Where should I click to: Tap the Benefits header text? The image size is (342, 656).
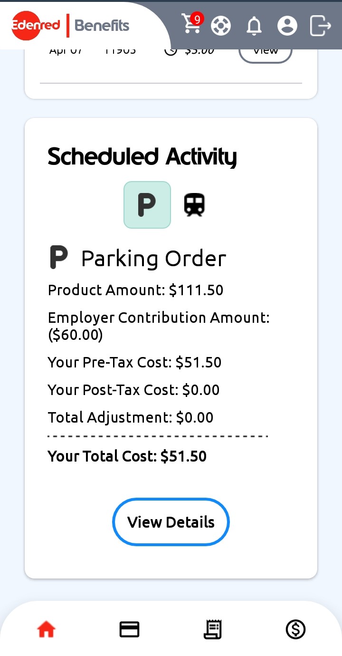[x=102, y=26]
